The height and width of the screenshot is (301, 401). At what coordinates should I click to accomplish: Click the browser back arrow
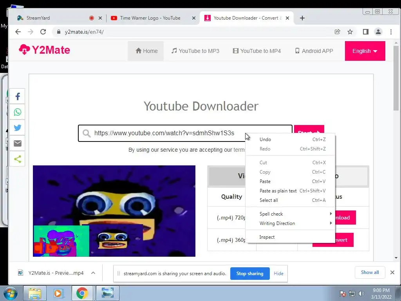pyautogui.click(x=18, y=32)
